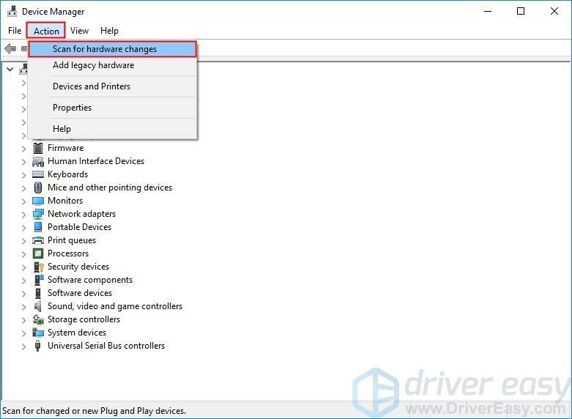Select the Storage controllers label
Screen dimensions: 572x419
[x=84, y=319]
